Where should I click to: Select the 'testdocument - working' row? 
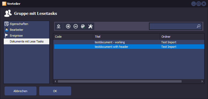(129, 42)
